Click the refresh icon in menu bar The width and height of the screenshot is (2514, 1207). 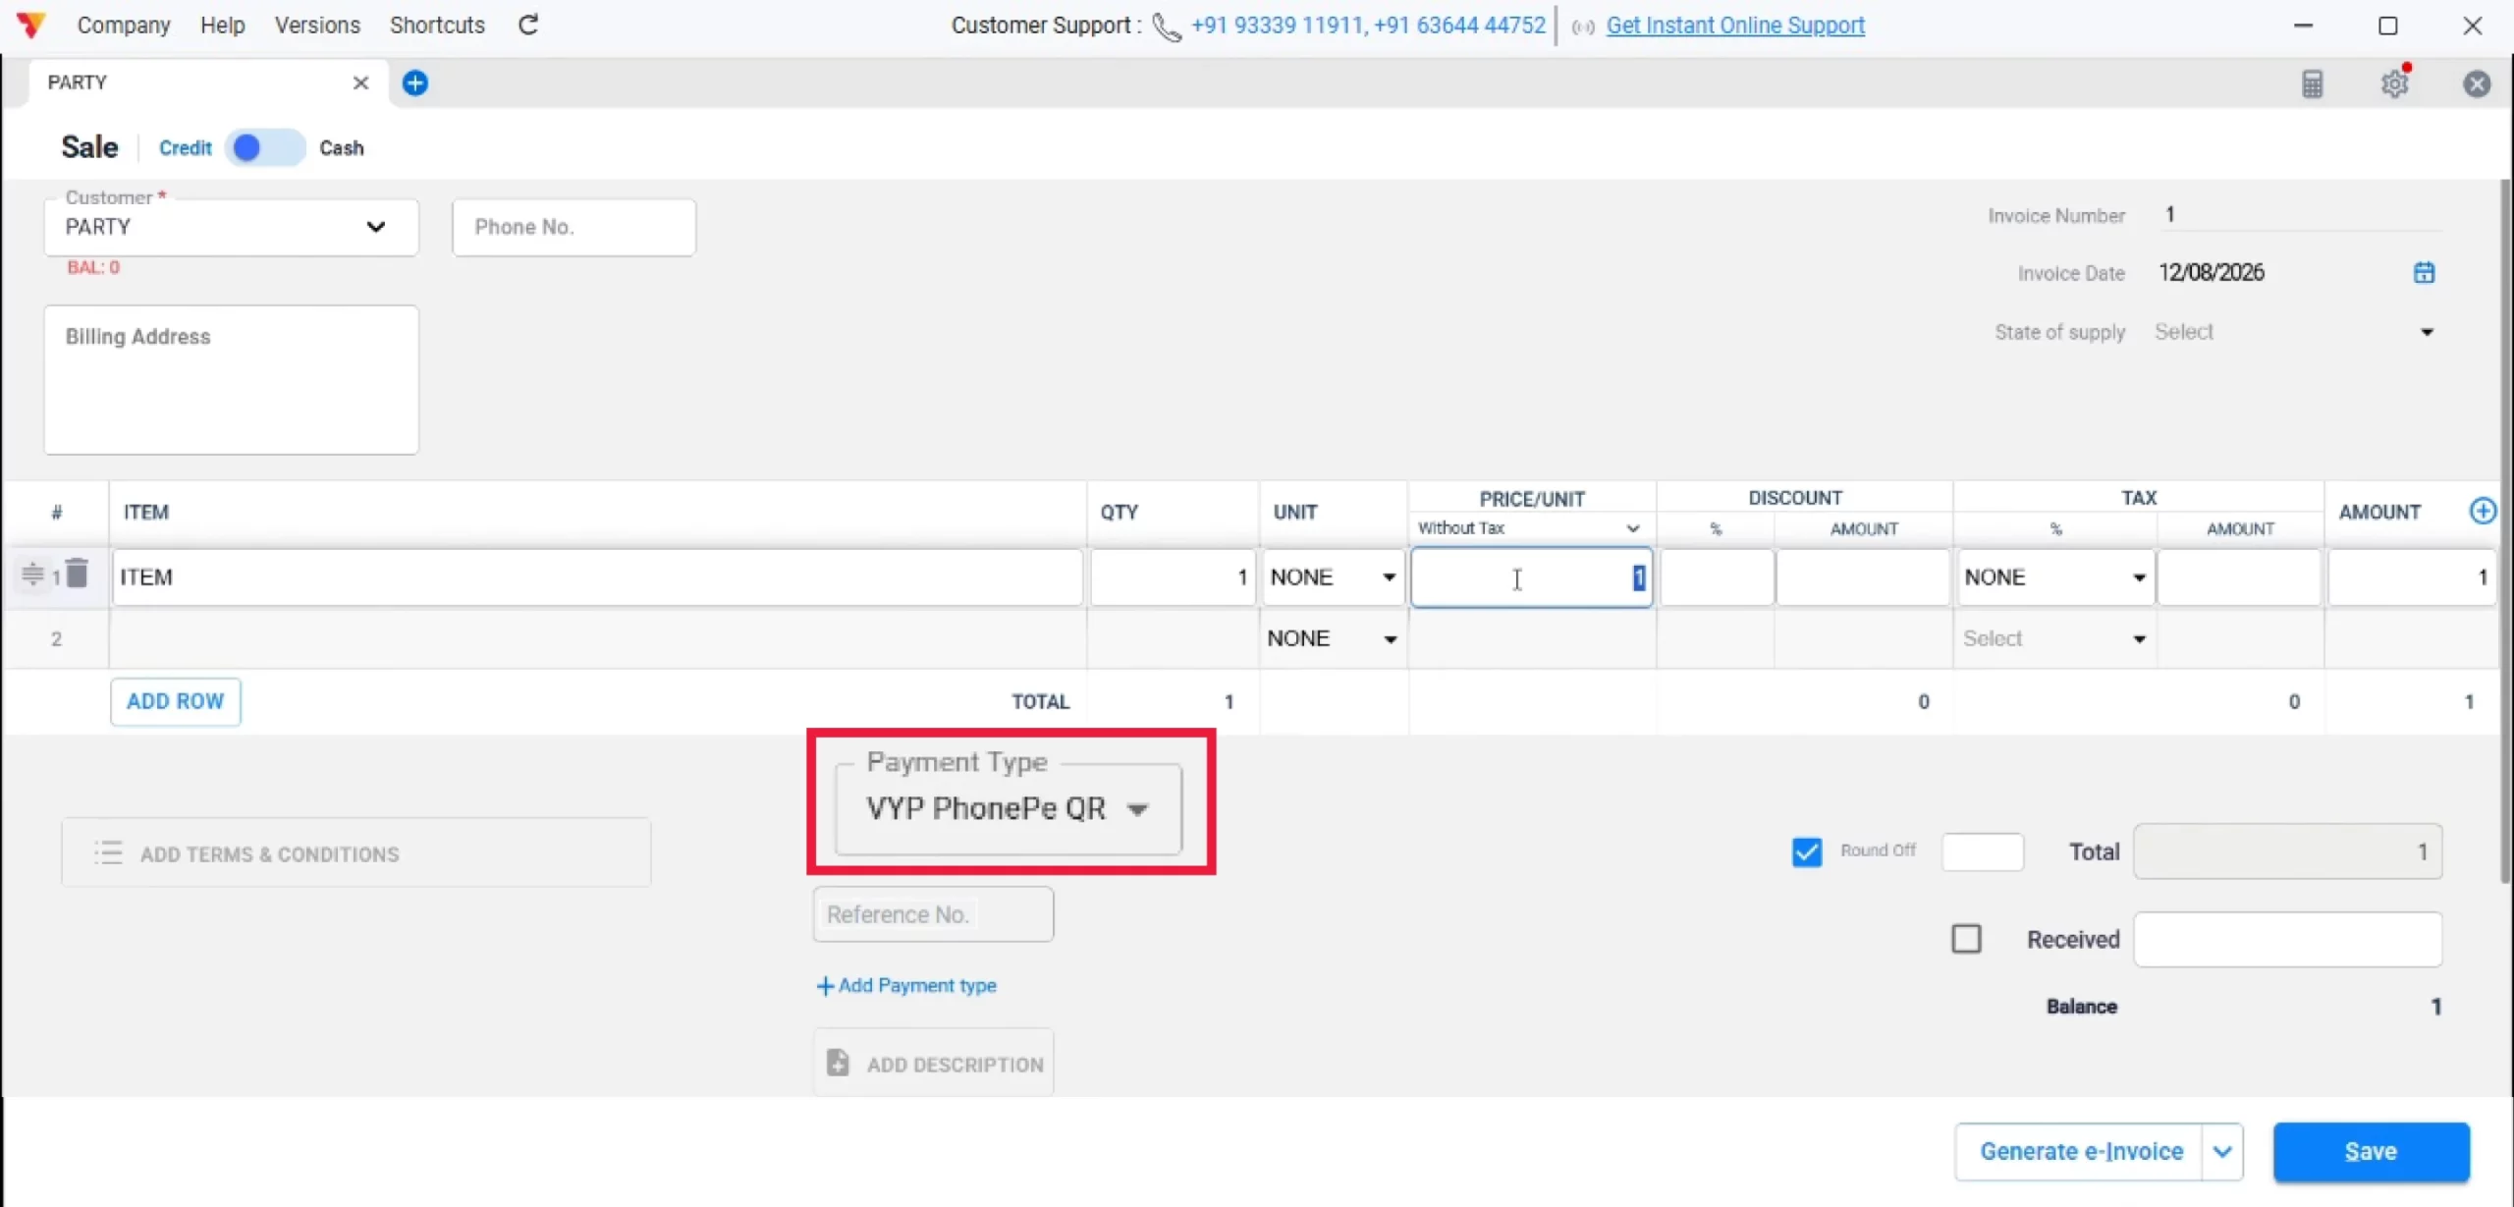528,25
